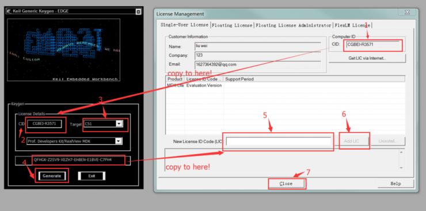Click the message box scroll down arrow

pos(402,168)
